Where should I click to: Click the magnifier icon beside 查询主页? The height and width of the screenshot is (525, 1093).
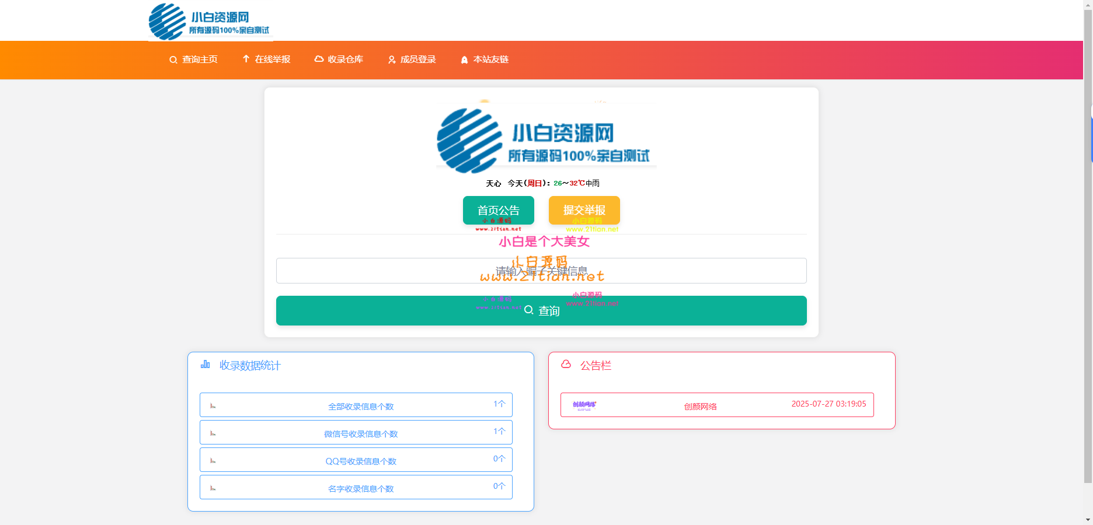(173, 60)
